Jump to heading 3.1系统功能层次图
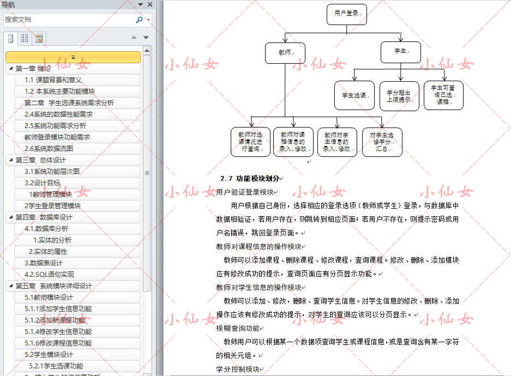This screenshot has width=511, height=376. 77,172
